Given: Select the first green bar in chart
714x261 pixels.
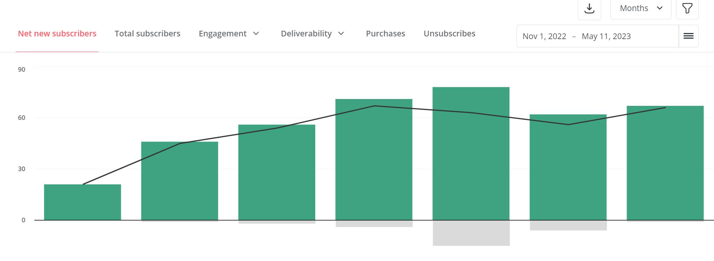Looking at the screenshot, I should [x=82, y=202].
